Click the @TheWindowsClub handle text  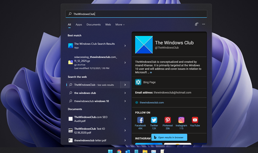pos(167,47)
